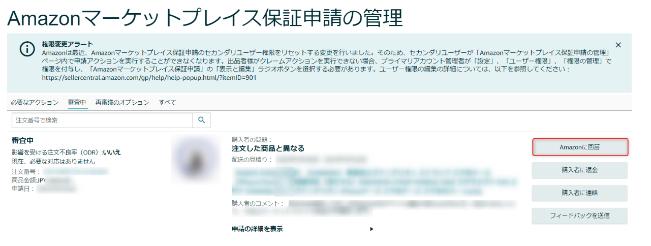Click the 権限変更アラート heading text
This screenshot has height=246, width=651.
tap(68, 44)
